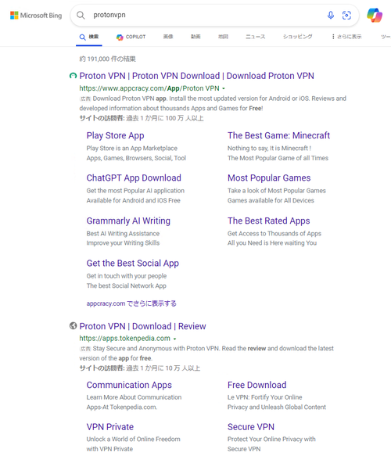The height and width of the screenshot is (463, 391).
Task: Click appcracy.com でさらに表示する link
Action: pyautogui.click(x=131, y=303)
